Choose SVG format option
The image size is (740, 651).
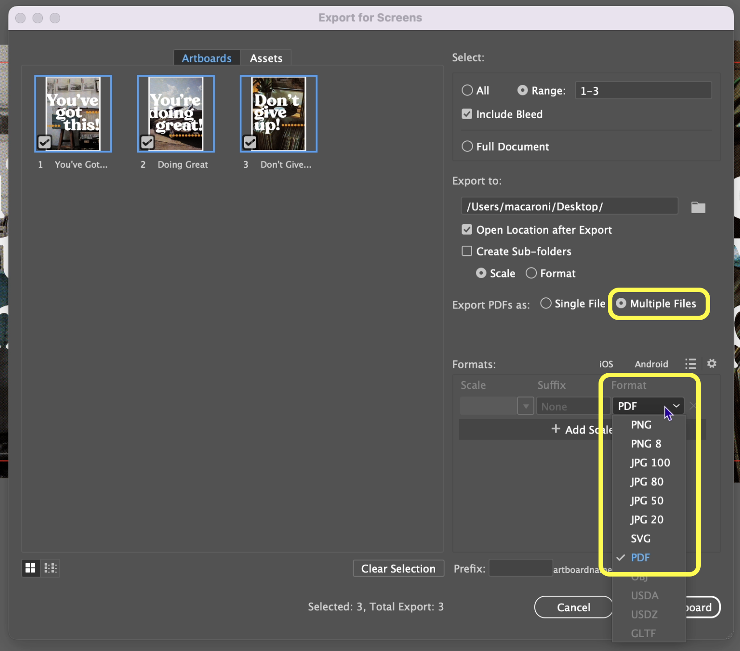pos(640,538)
